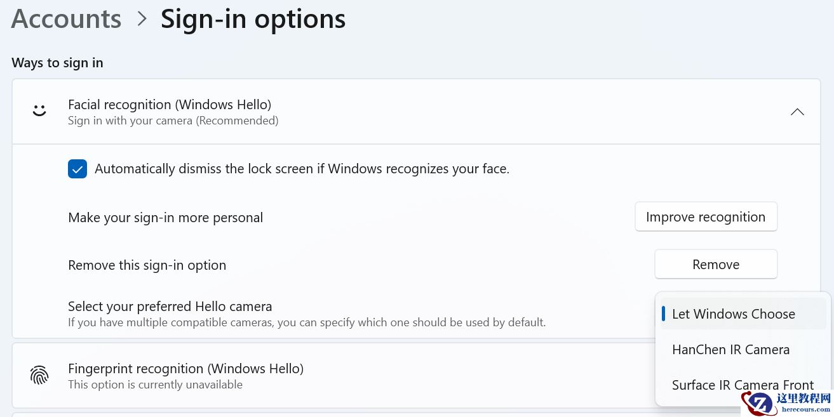The width and height of the screenshot is (834, 417).
Task: Click the Improve recognition button
Action: (706, 216)
